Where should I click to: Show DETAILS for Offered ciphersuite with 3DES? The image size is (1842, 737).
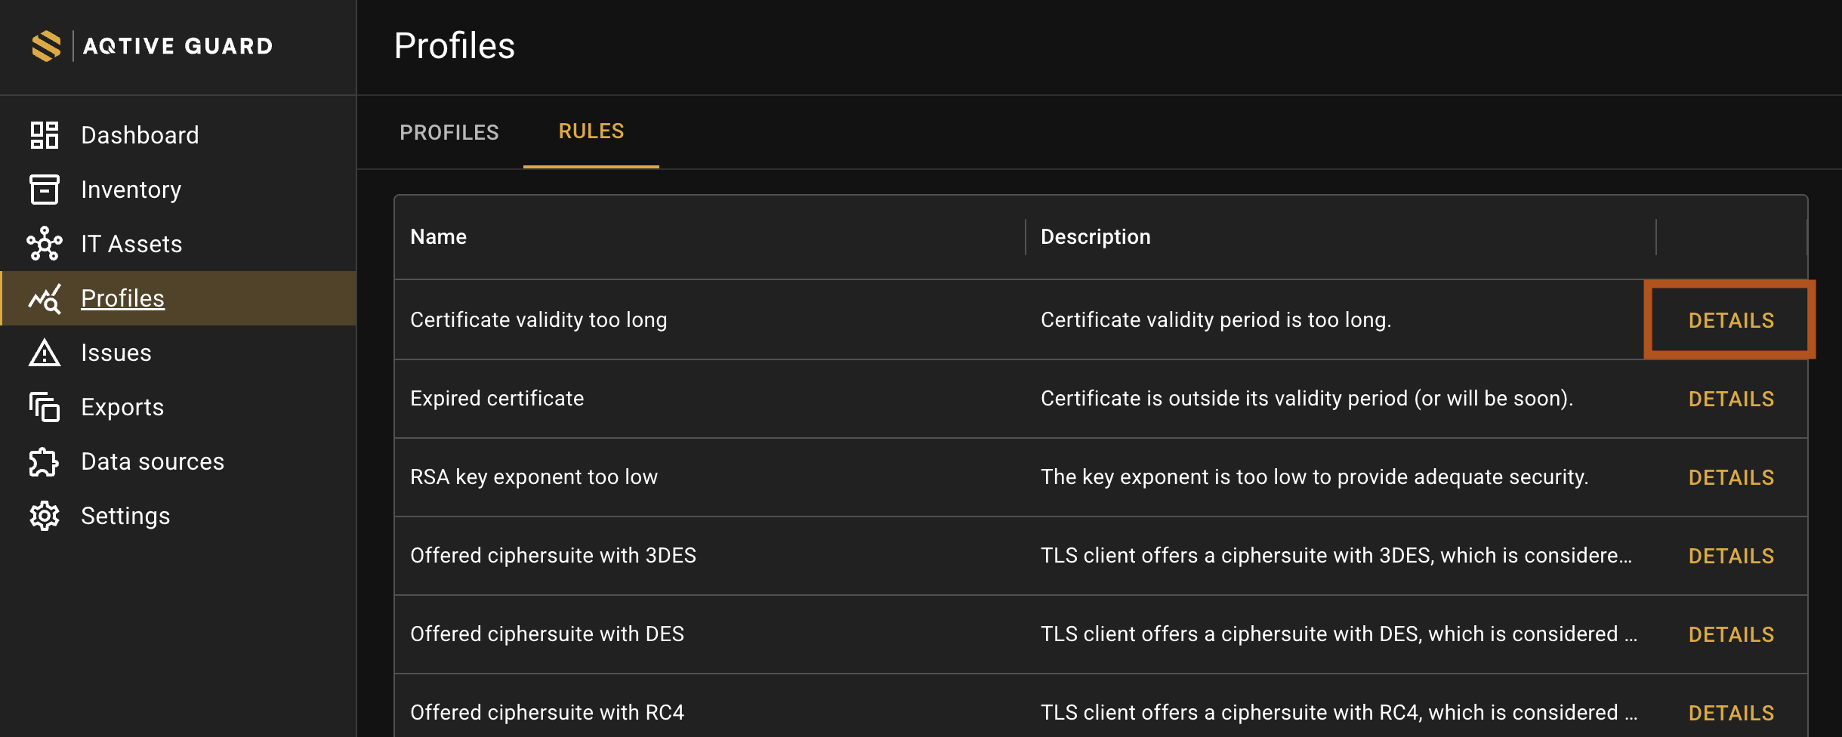click(1731, 556)
